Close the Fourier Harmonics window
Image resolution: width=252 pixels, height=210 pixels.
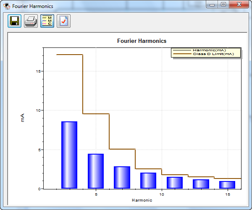coord(239,4)
